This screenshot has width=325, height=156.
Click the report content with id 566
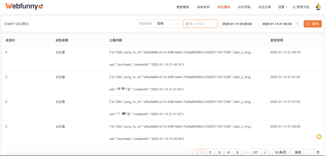point(180,58)
